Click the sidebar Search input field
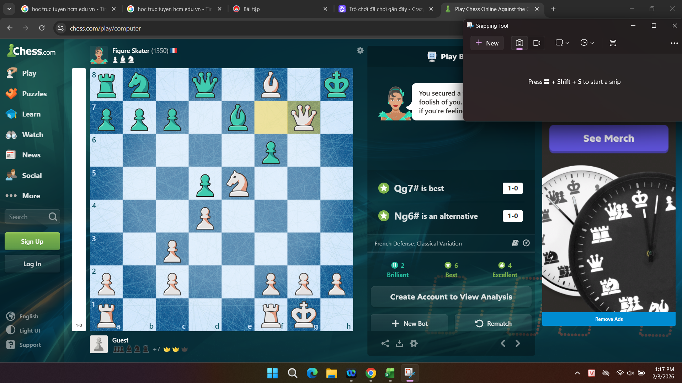The width and height of the screenshot is (682, 383). [27, 217]
